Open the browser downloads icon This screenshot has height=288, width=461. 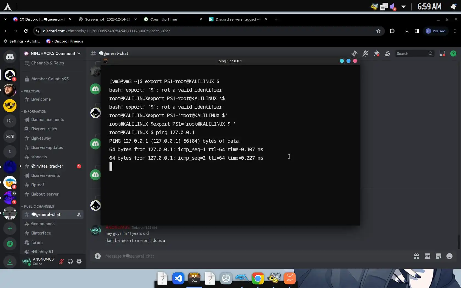click(x=407, y=31)
